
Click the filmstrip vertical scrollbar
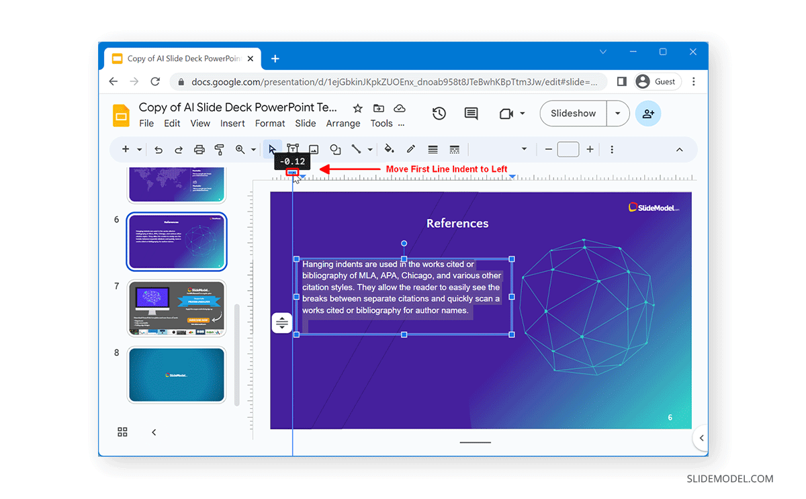coord(236,355)
